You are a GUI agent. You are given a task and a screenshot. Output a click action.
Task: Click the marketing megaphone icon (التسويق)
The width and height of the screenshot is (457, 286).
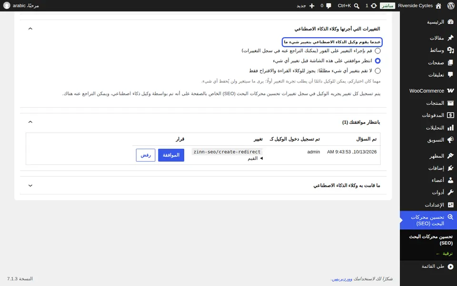(x=451, y=140)
